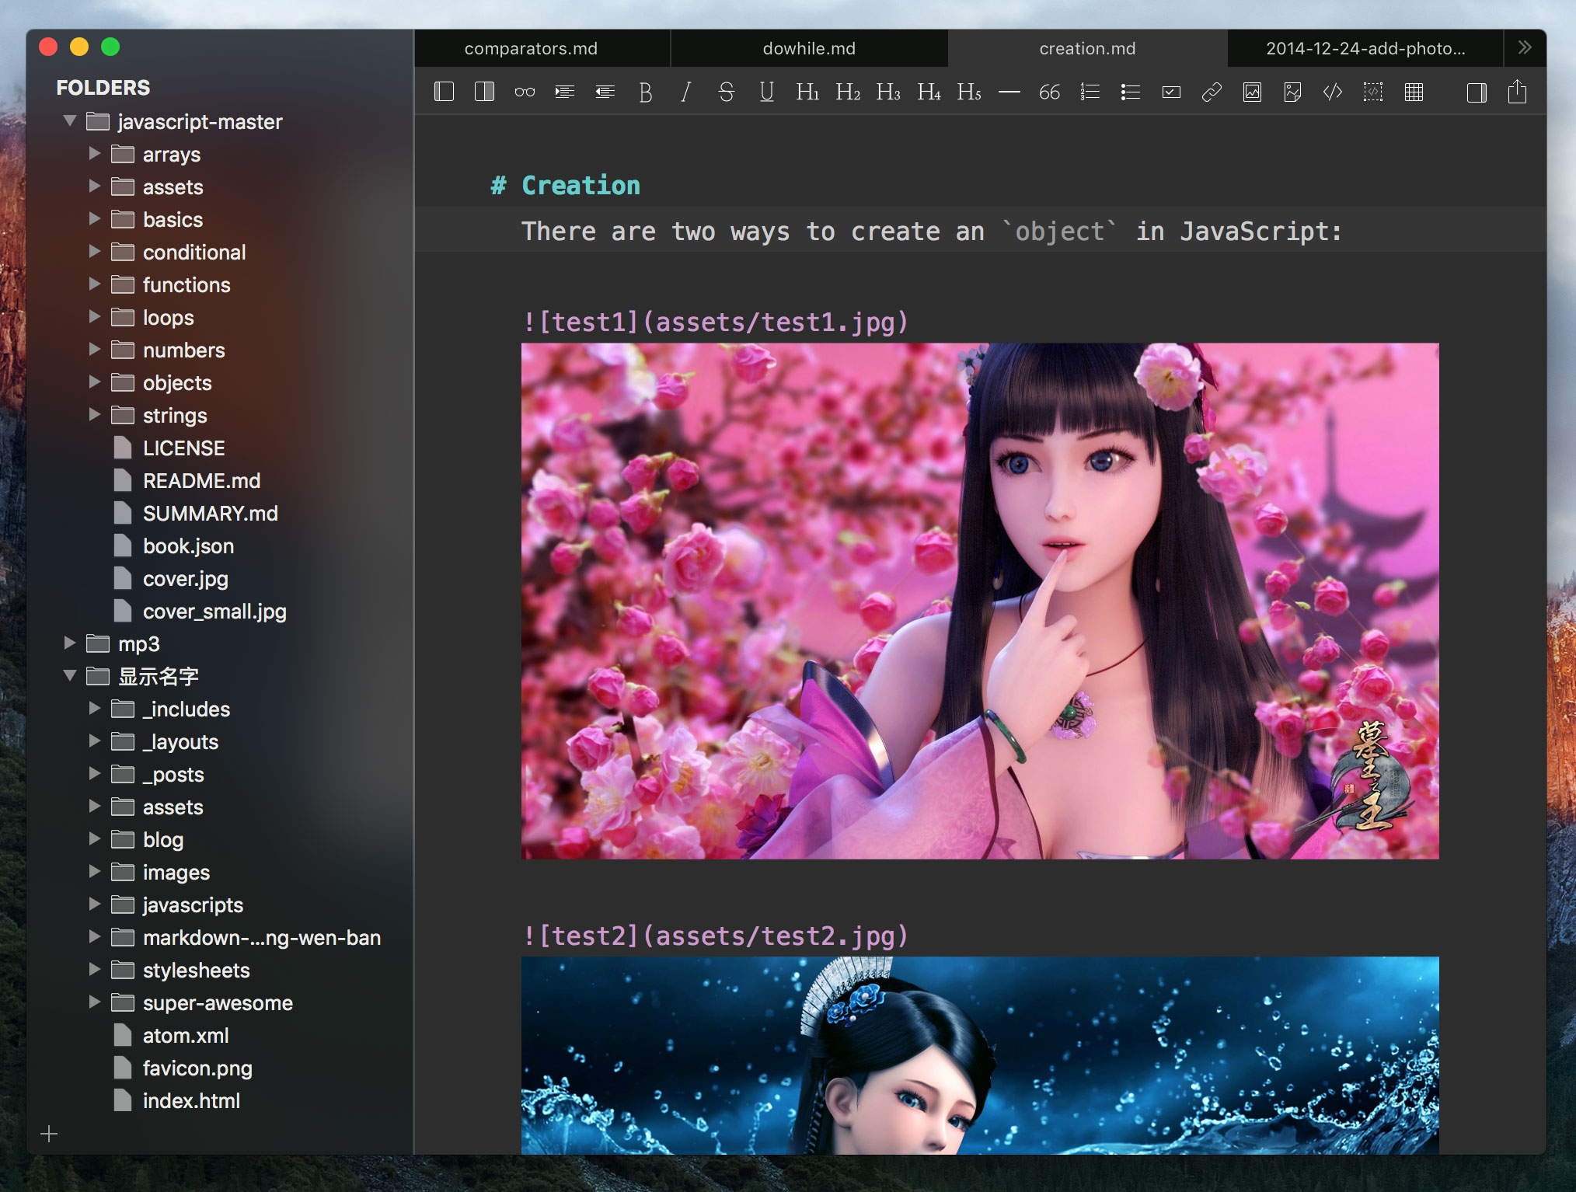Insert inline code with the </> icon
Screen dimensions: 1576x1192
1332,92
